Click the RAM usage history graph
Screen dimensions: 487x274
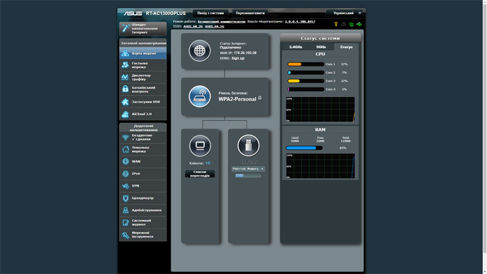click(320, 166)
